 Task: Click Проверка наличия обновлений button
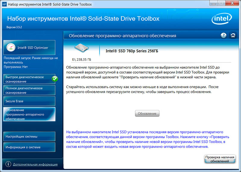click(x=220, y=159)
